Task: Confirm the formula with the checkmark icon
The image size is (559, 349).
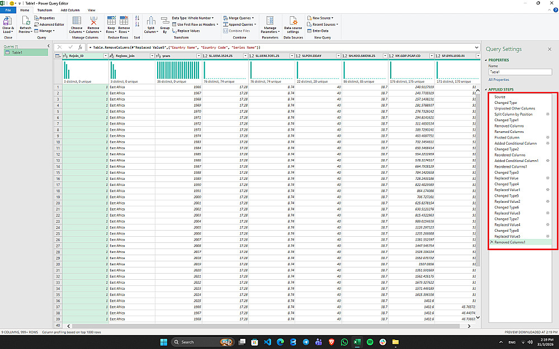Action: (70, 47)
